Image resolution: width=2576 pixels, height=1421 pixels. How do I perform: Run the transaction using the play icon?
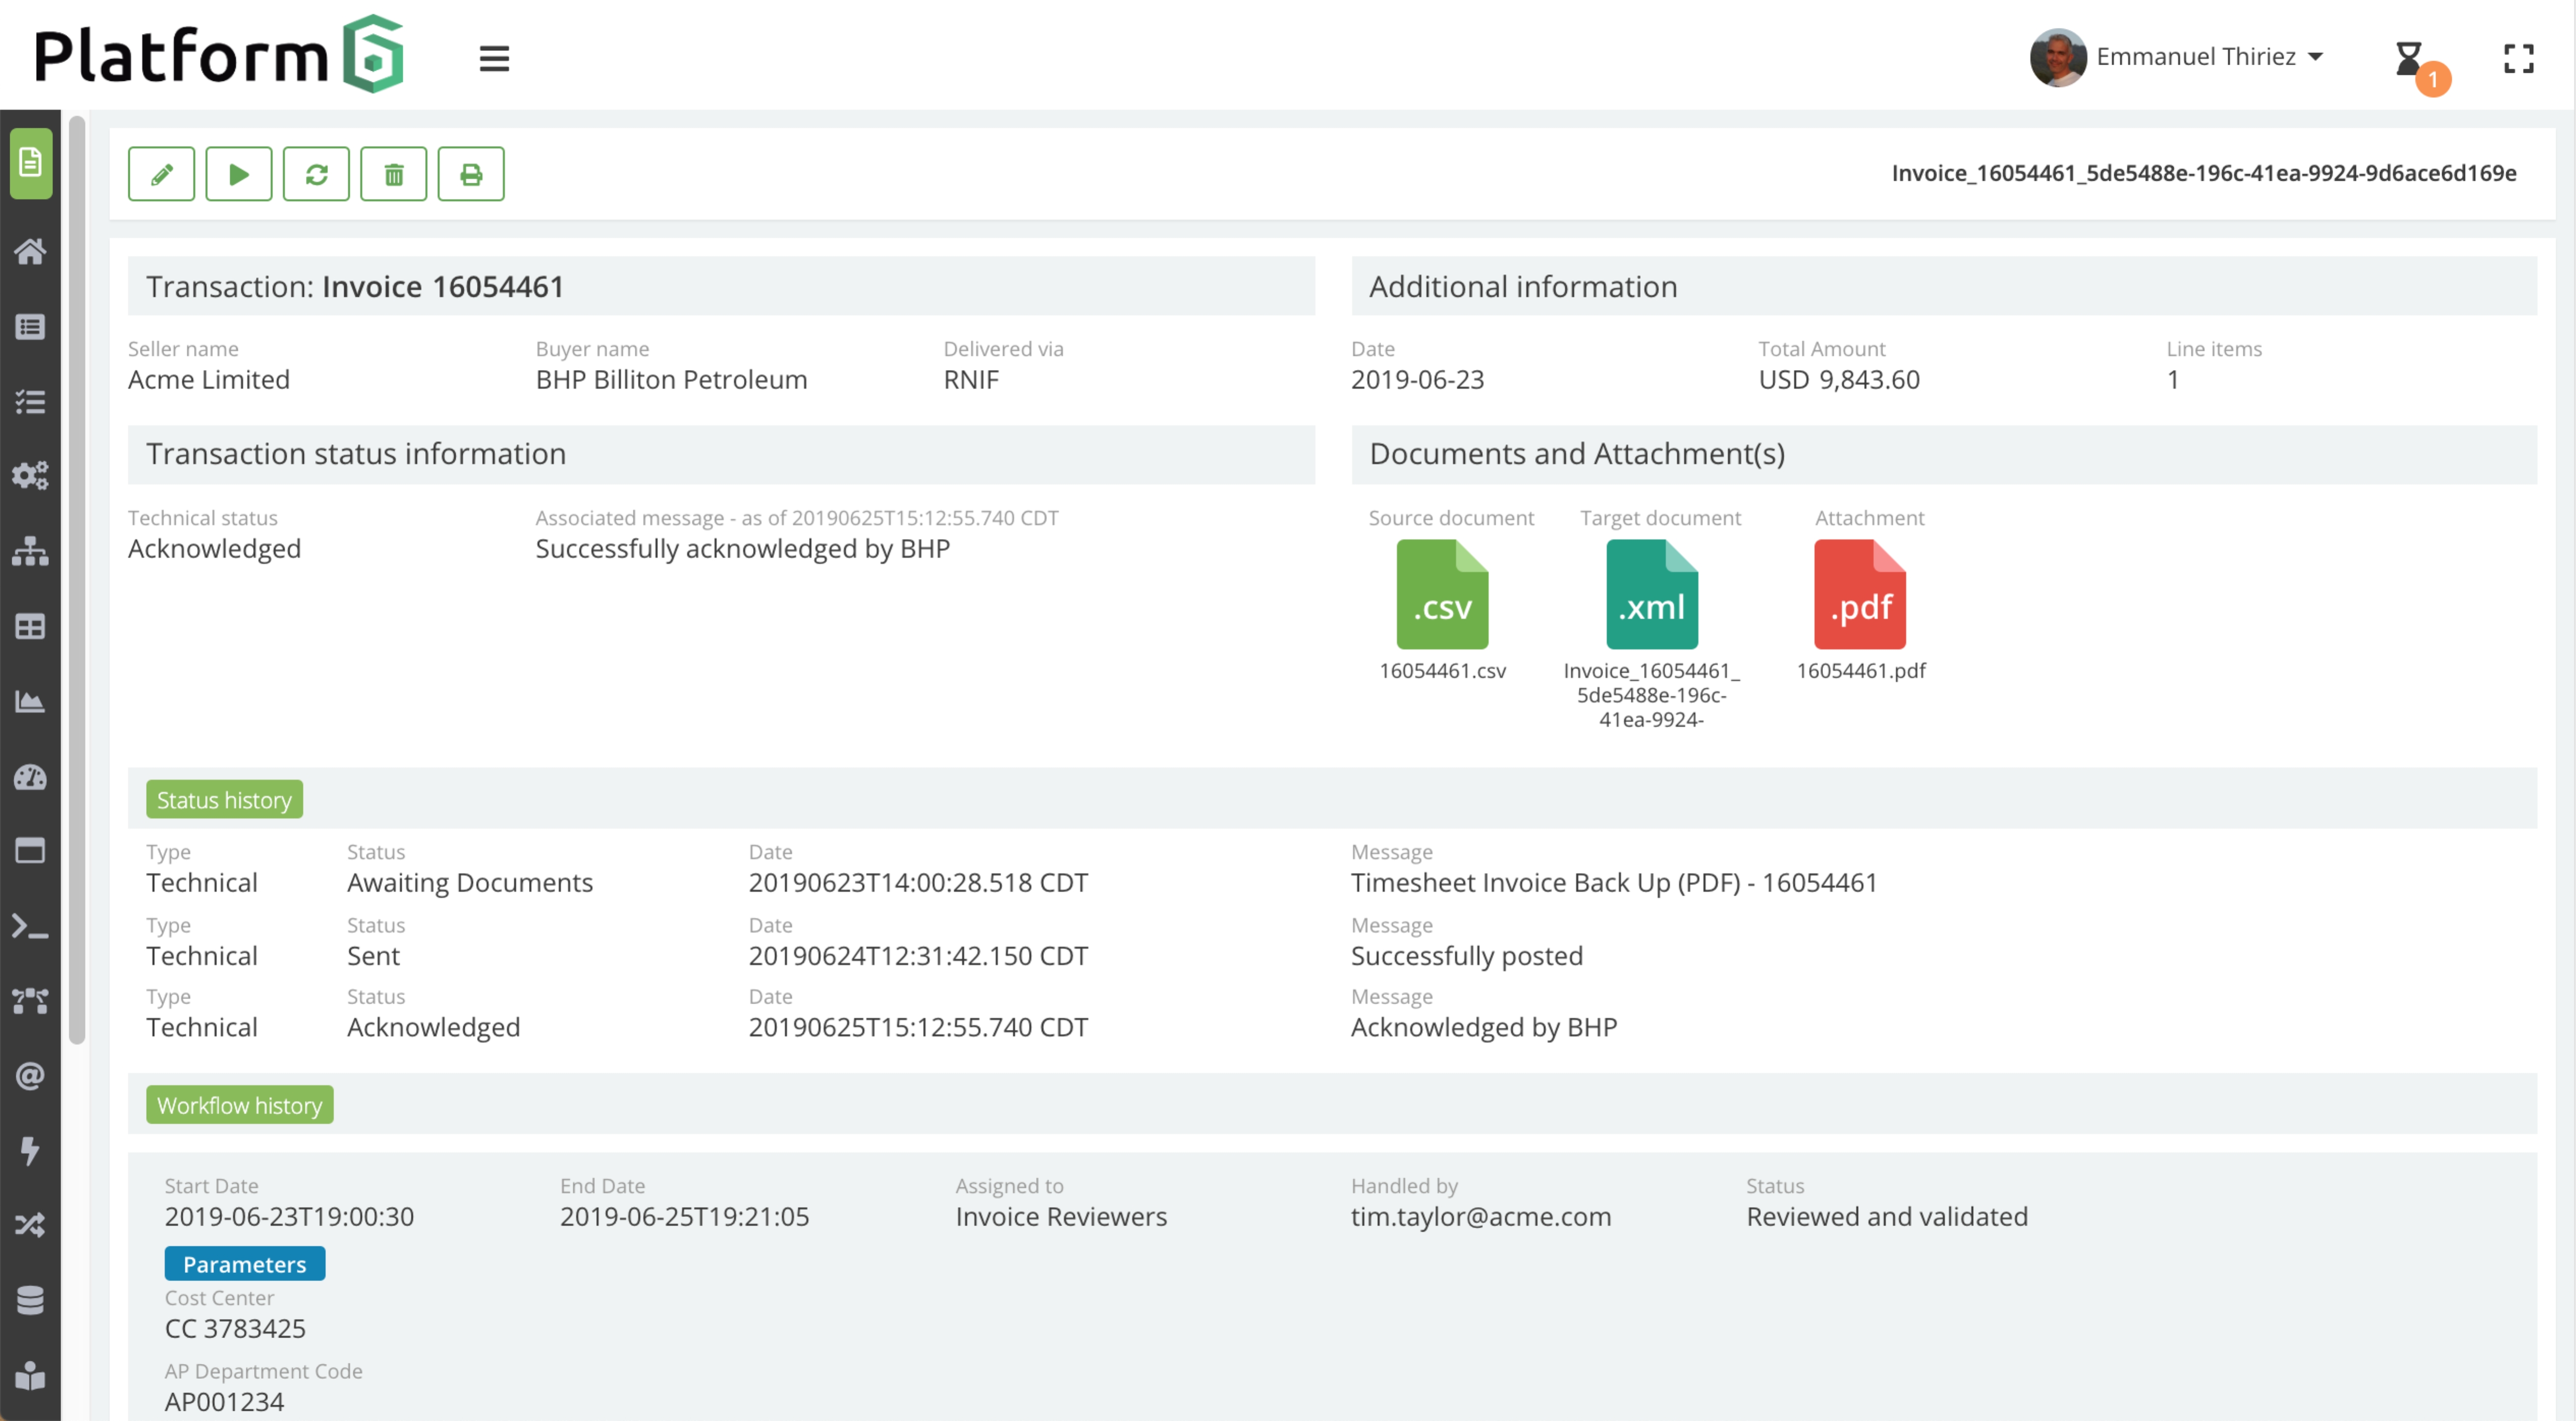238,173
